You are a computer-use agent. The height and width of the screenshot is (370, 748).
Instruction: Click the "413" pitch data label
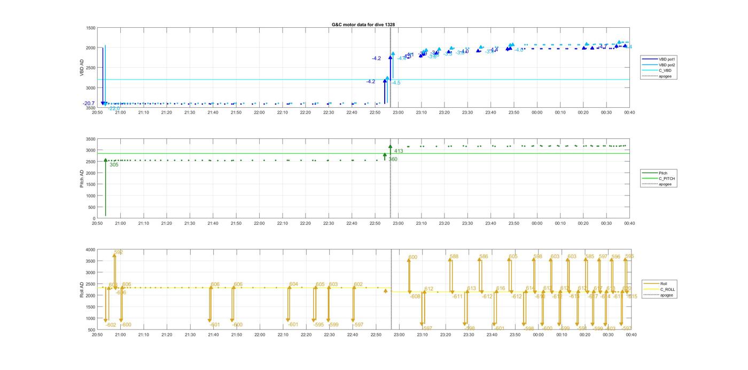pos(399,151)
